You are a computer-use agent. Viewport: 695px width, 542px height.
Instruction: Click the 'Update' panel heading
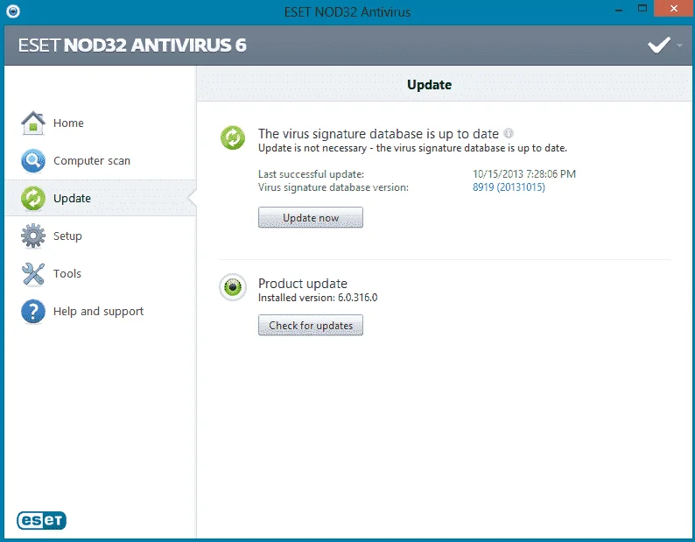pyautogui.click(x=430, y=85)
